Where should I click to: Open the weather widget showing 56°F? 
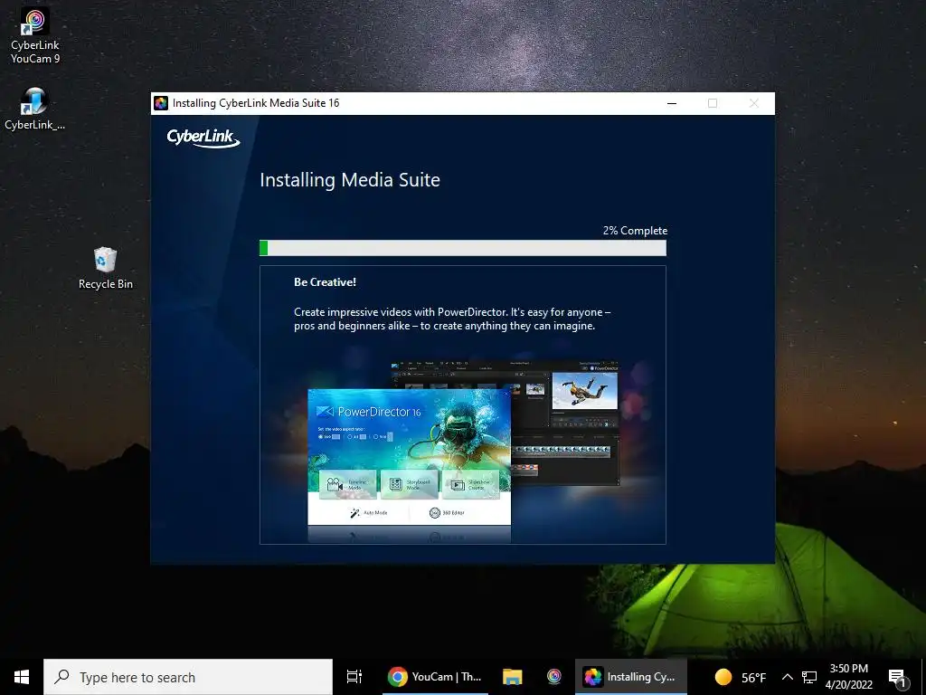pos(740,677)
